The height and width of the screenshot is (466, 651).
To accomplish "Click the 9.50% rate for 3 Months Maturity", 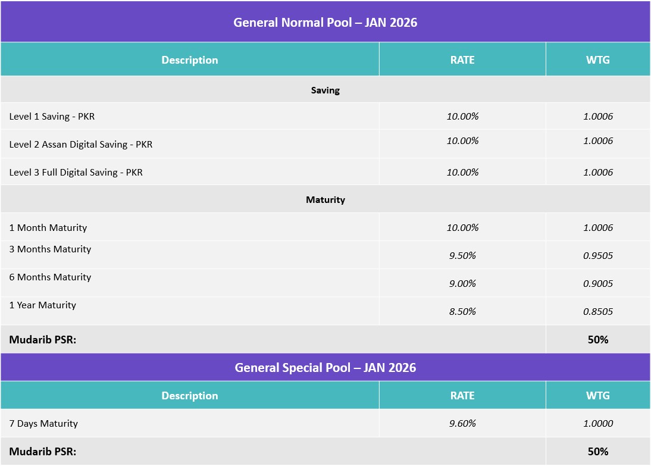I will (x=462, y=256).
